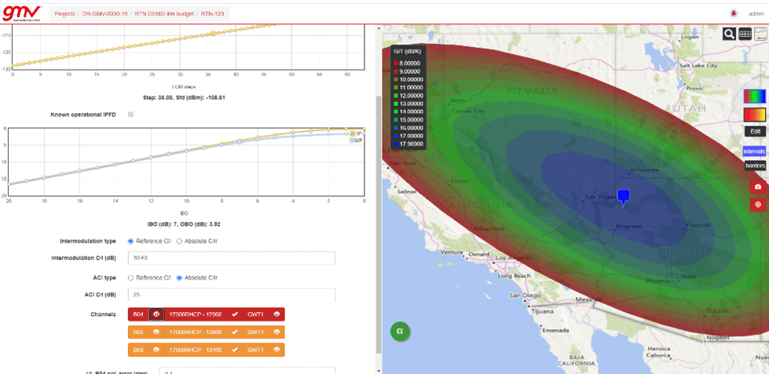The height and width of the screenshot is (374, 769).
Task: Open the RTN-123 breadcrumb item
Action: [212, 13]
